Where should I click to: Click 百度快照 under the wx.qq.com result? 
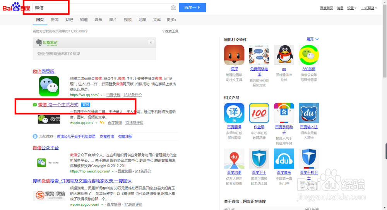pos(113,95)
